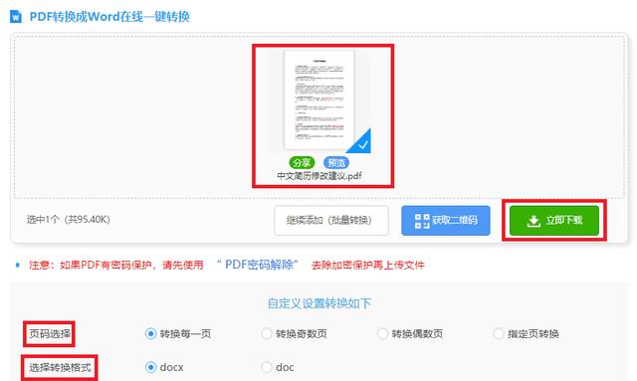Select 转换偶数页 radio option
This screenshot has height=381, width=637.
pos(382,334)
